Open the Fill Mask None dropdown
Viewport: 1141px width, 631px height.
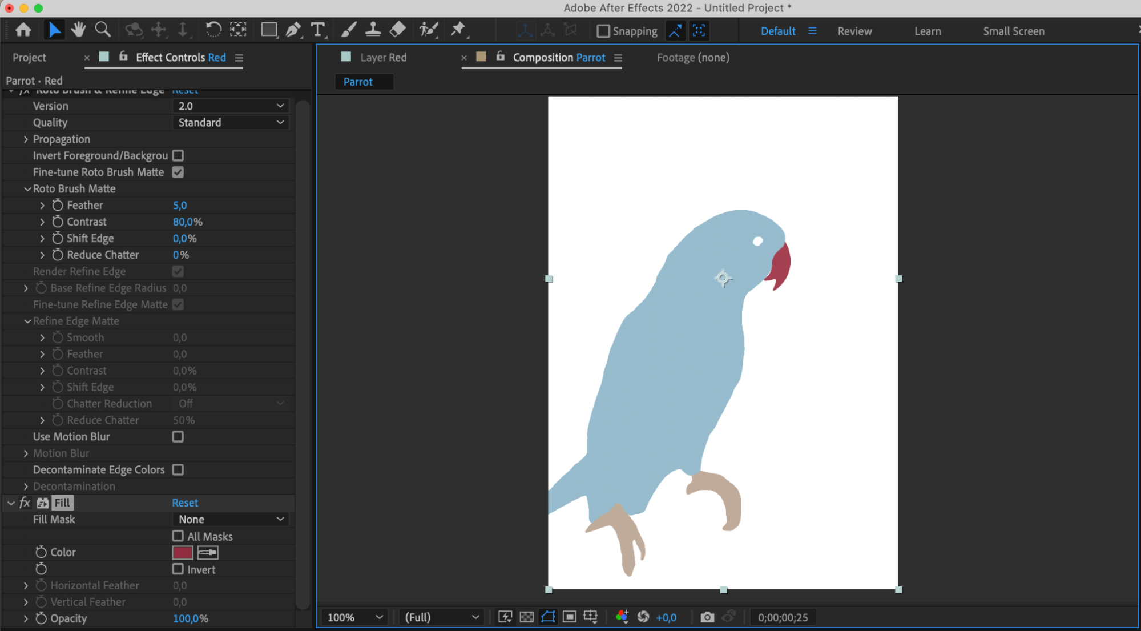pyautogui.click(x=231, y=519)
